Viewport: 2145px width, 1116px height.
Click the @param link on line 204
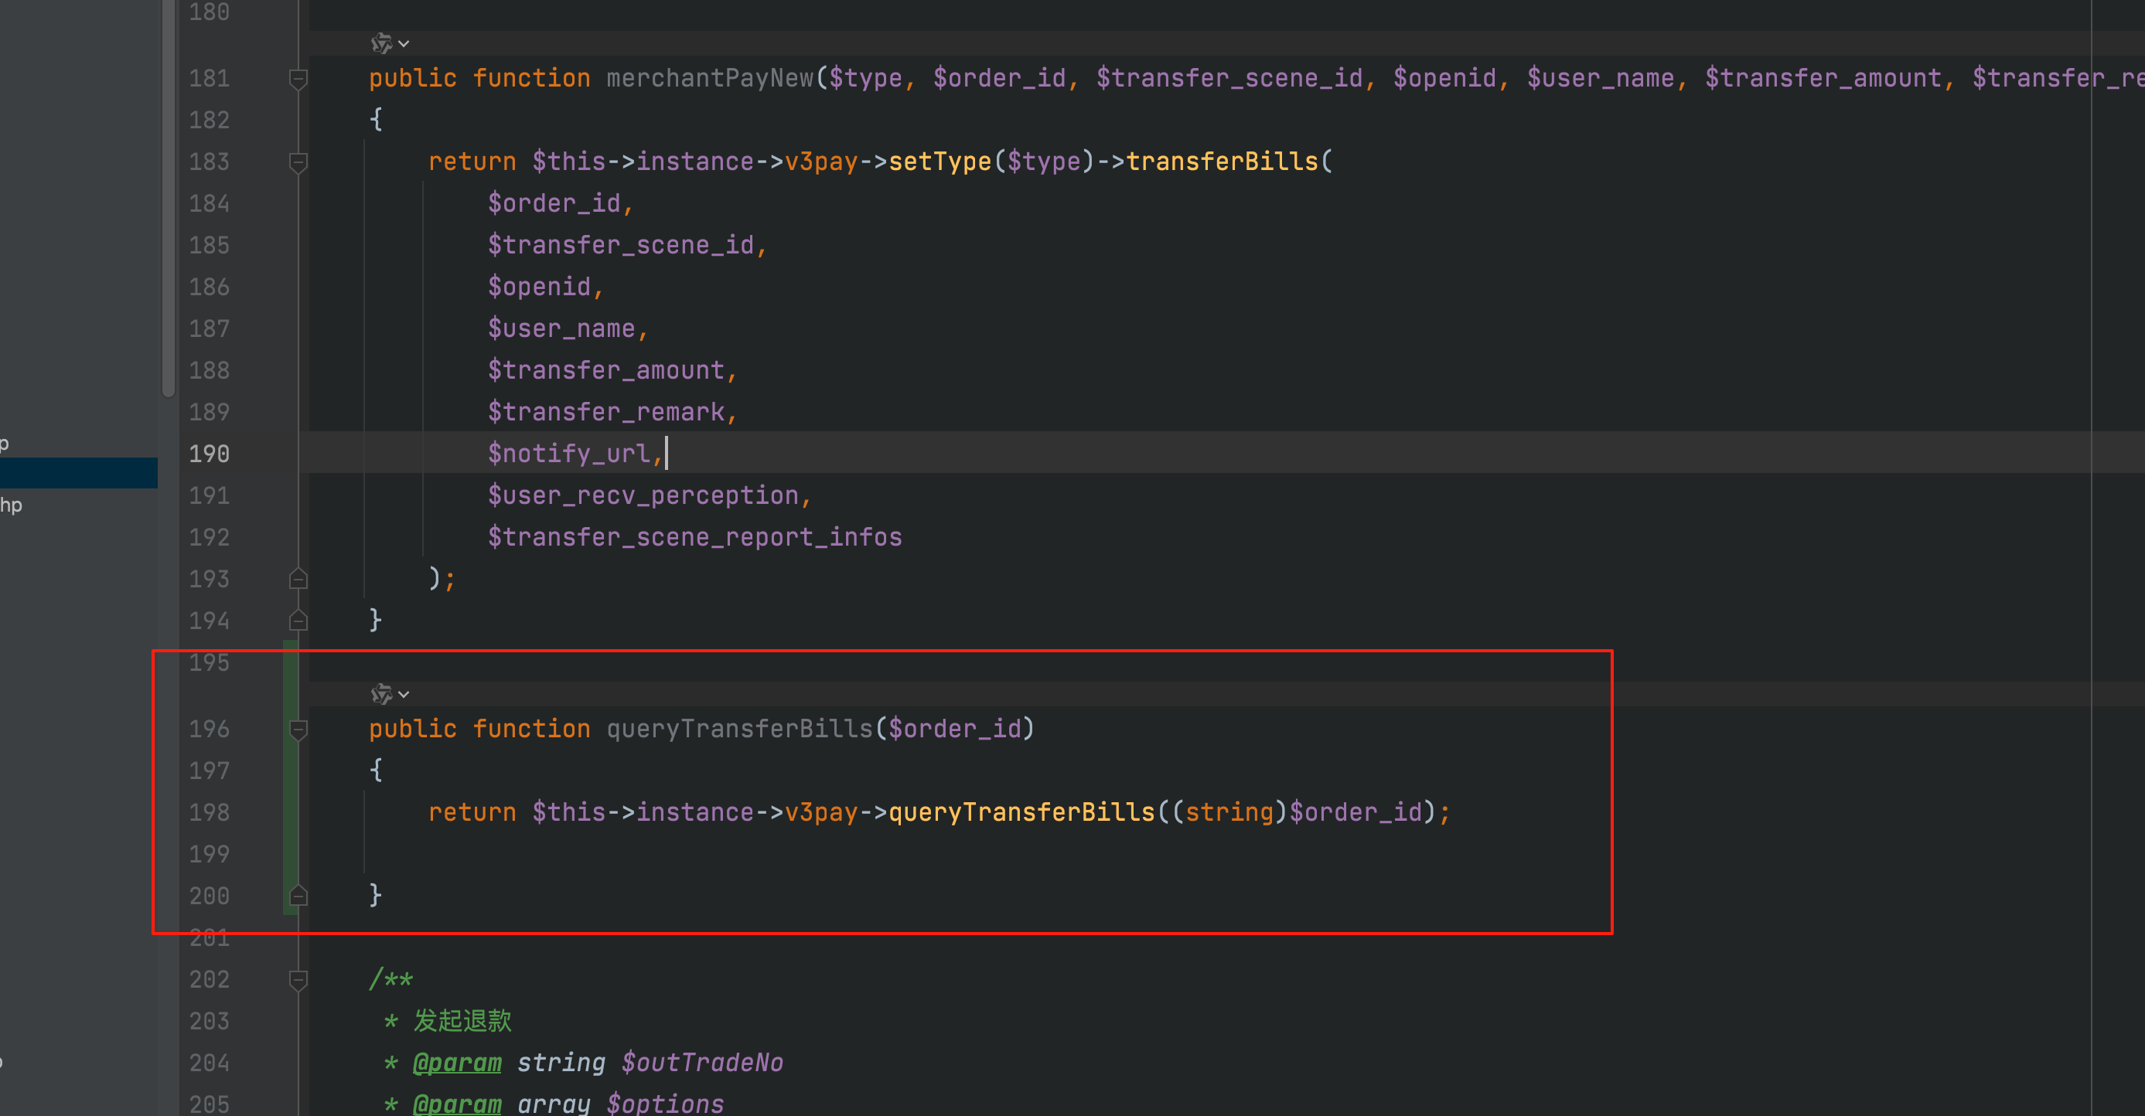457,1063
